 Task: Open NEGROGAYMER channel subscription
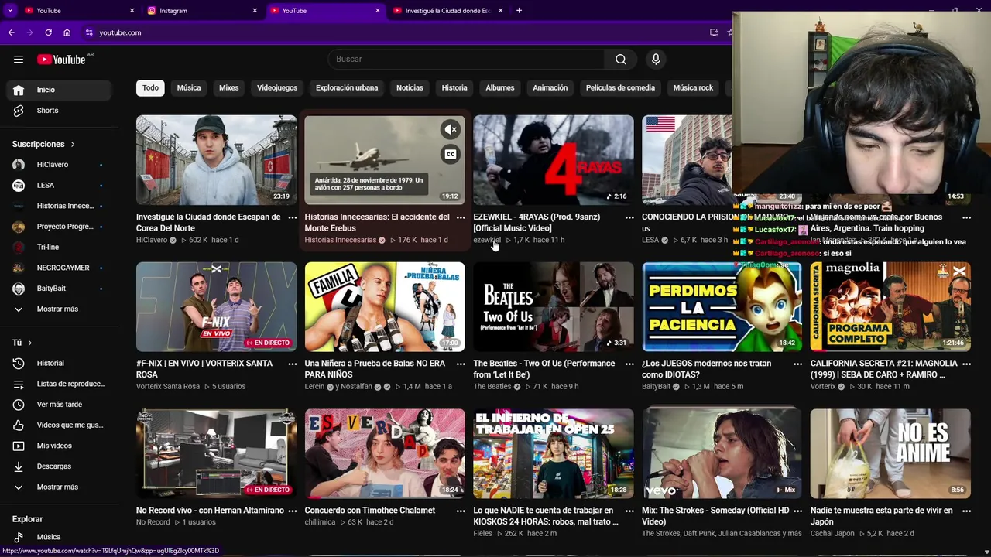[59, 268]
